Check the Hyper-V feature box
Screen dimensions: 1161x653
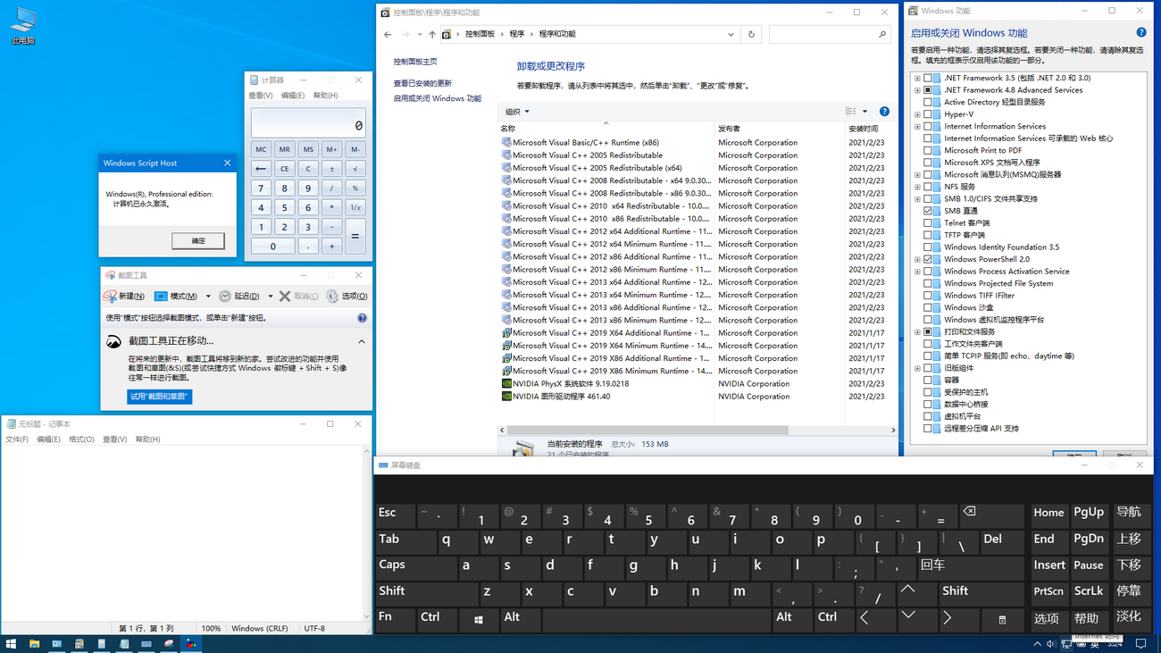(x=928, y=114)
